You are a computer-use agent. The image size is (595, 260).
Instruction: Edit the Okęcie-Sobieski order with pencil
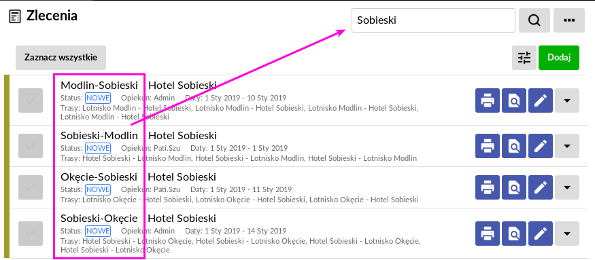541,187
